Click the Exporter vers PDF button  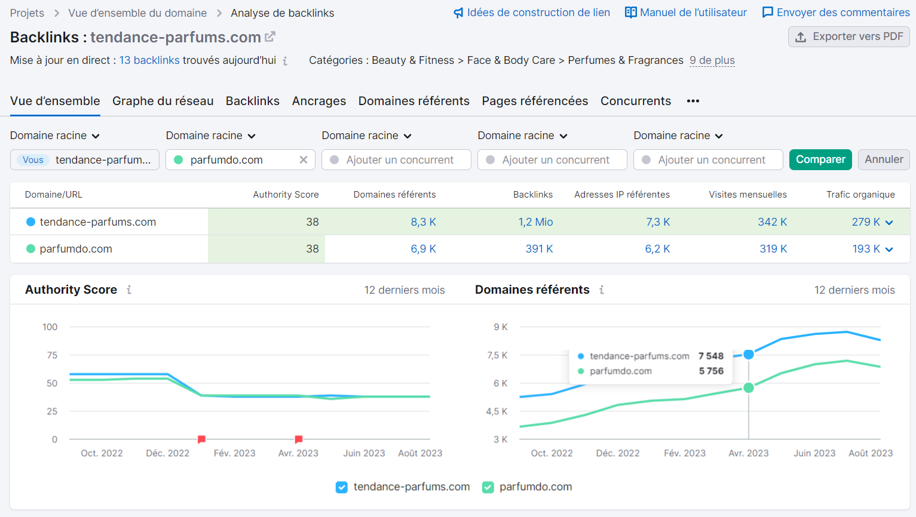coord(849,37)
